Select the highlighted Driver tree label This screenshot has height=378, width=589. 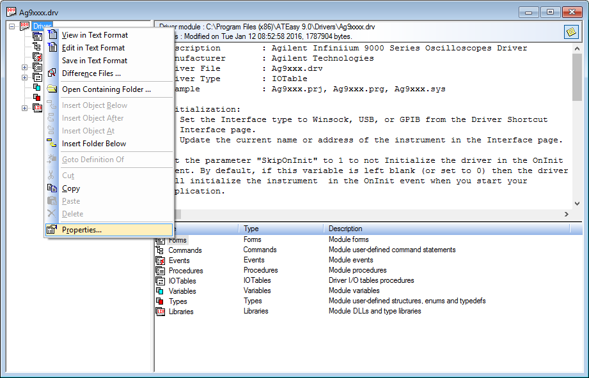[x=42, y=26]
